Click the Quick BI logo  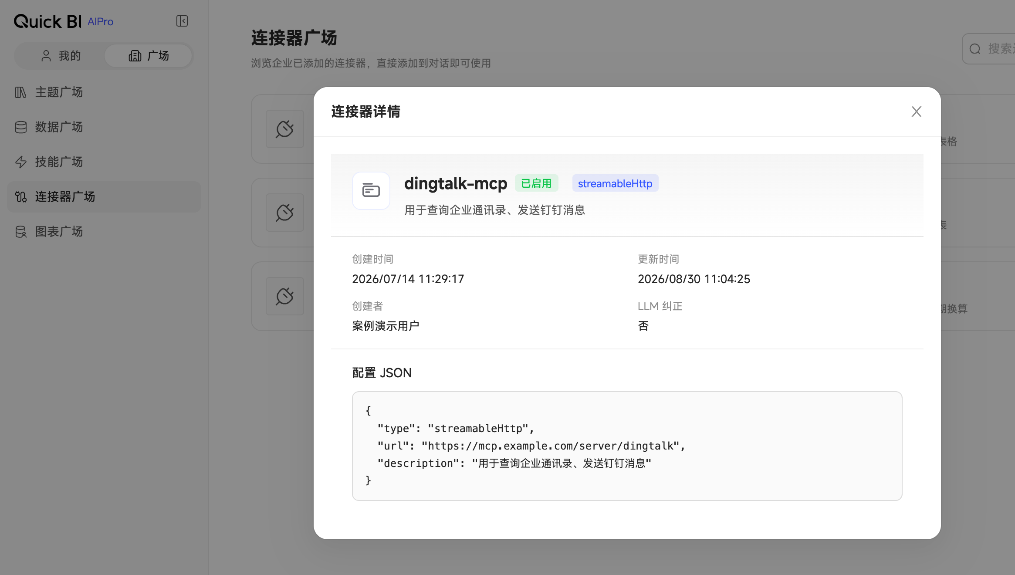[47, 21]
